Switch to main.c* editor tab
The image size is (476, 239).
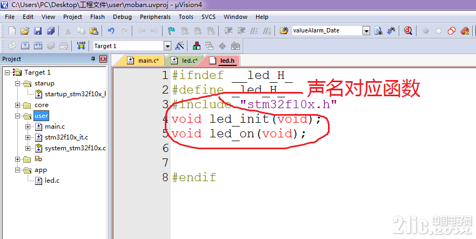[x=143, y=61]
